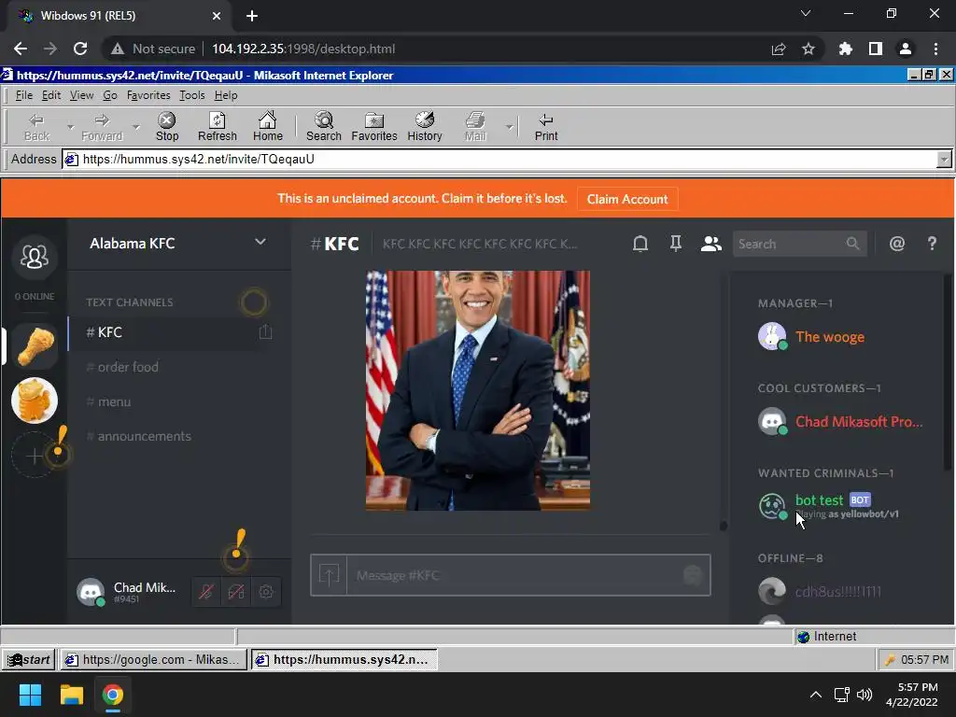Open Chrome extensions puzzle icon
The height and width of the screenshot is (717, 956).
(845, 49)
